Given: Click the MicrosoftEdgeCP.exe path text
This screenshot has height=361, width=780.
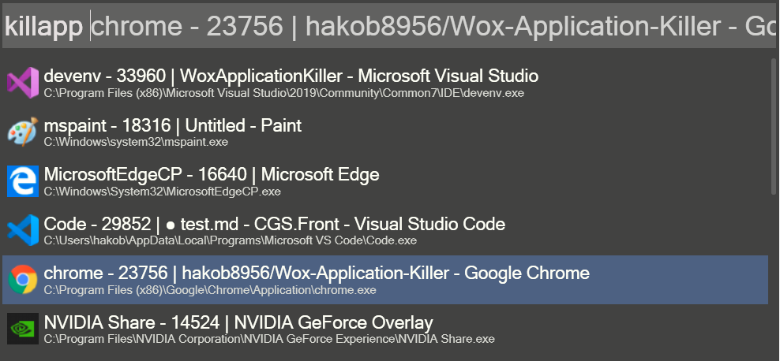Looking at the screenshot, I should pyautogui.click(x=162, y=192).
